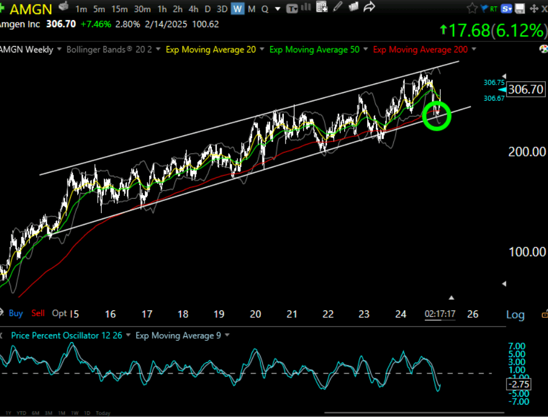Click the volume bars icon in the toolbar
548x417 pixels.
point(306,8)
